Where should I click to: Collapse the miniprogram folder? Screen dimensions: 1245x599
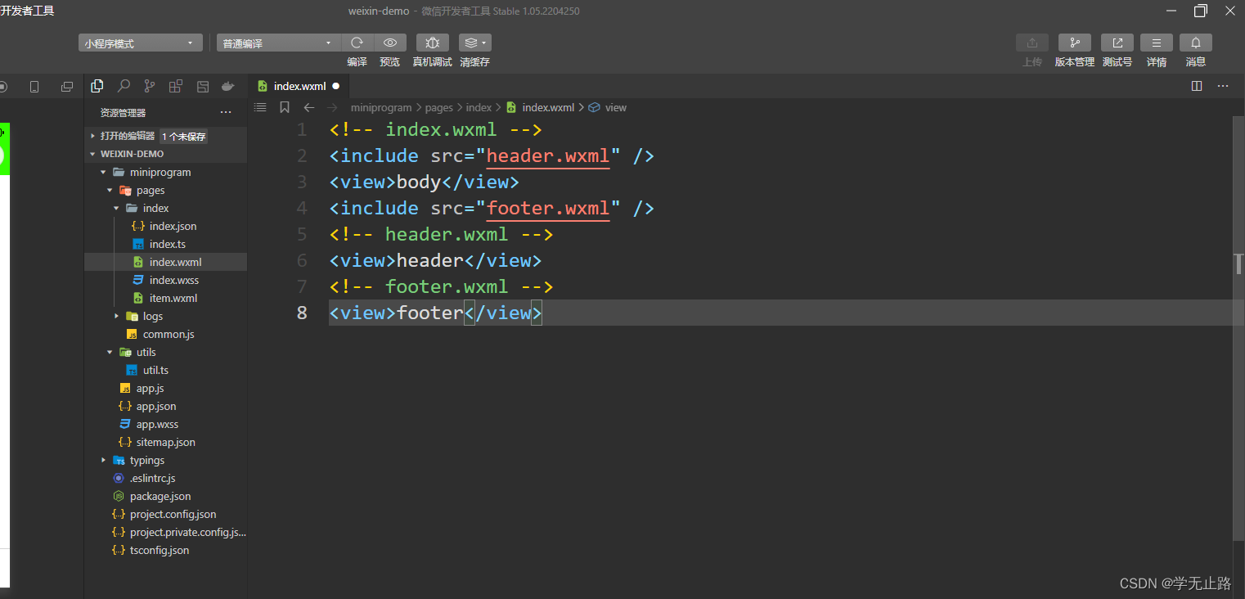(x=103, y=172)
